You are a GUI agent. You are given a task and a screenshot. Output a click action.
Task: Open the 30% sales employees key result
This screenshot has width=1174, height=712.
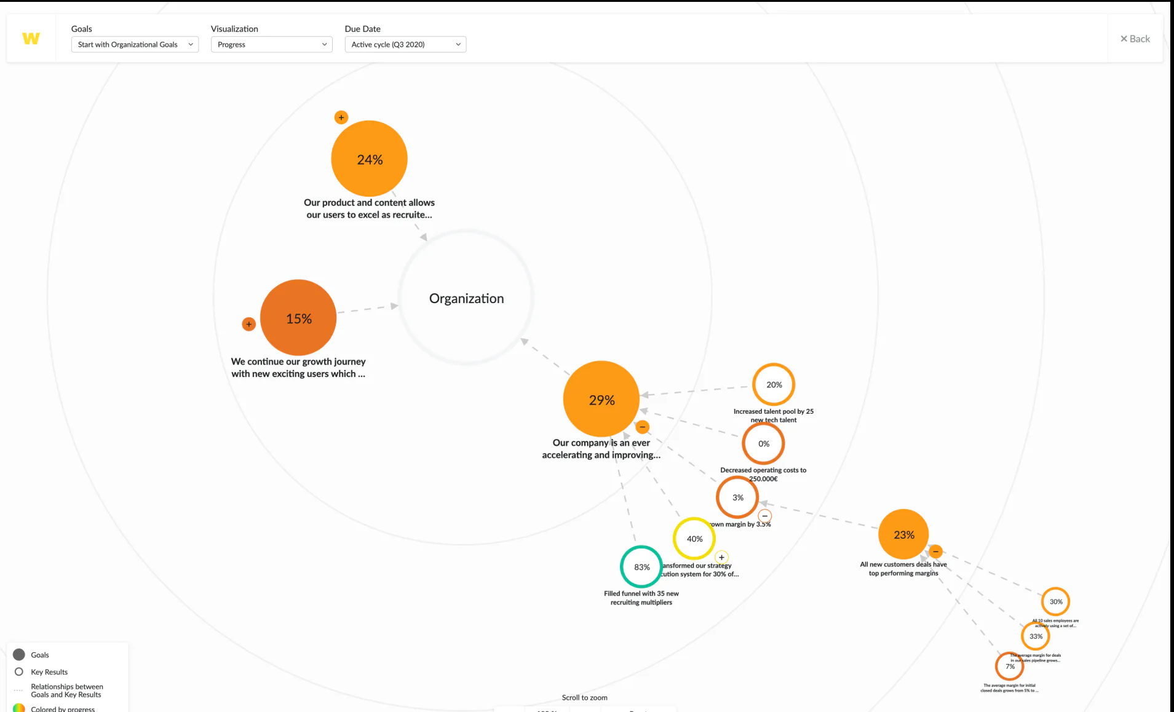pos(1056,602)
